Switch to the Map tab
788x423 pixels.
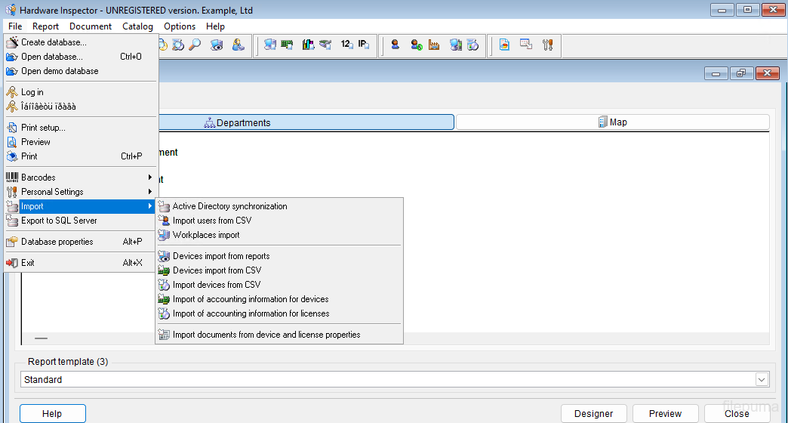click(x=612, y=122)
